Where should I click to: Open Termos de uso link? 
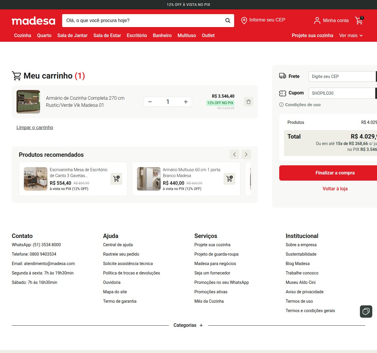pyautogui.click(x=299, y=301)
